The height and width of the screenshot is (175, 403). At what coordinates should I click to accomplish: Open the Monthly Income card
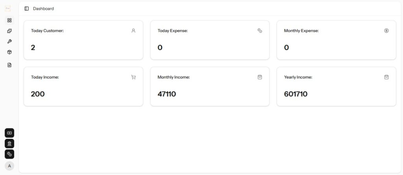click(210, 86)
